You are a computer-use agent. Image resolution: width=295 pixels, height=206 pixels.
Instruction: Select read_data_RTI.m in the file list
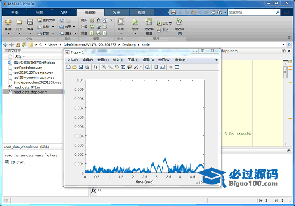coord(26,87)
